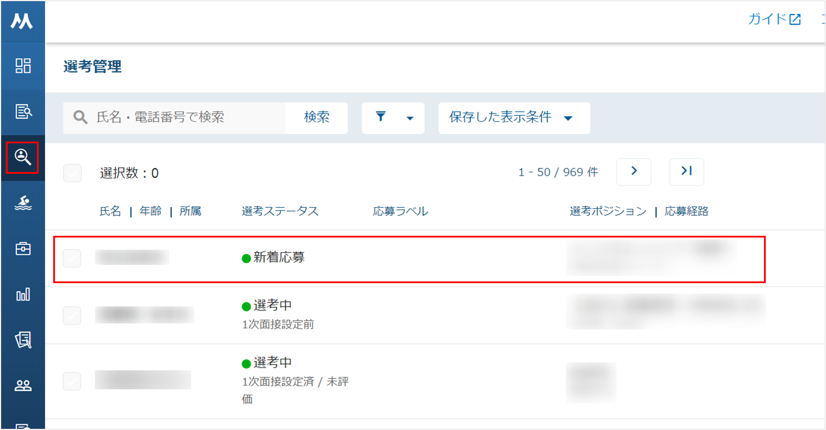
Task: Click the papers sidebar icon
Action: [x=23, y=340]
